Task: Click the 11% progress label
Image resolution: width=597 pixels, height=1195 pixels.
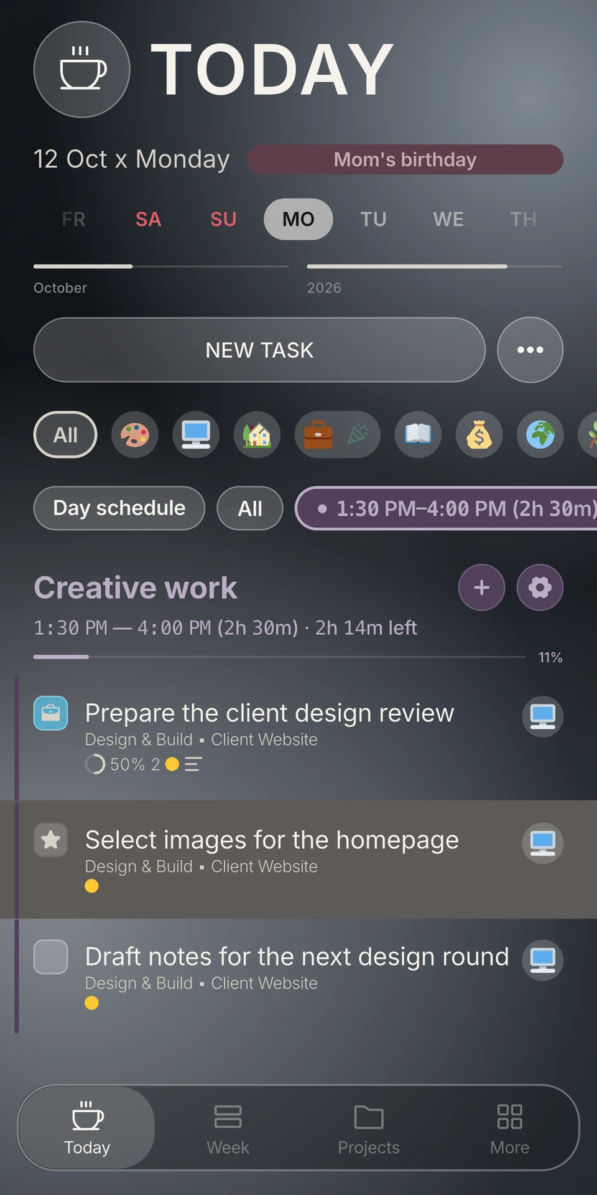Action: [x=550, y=657]
